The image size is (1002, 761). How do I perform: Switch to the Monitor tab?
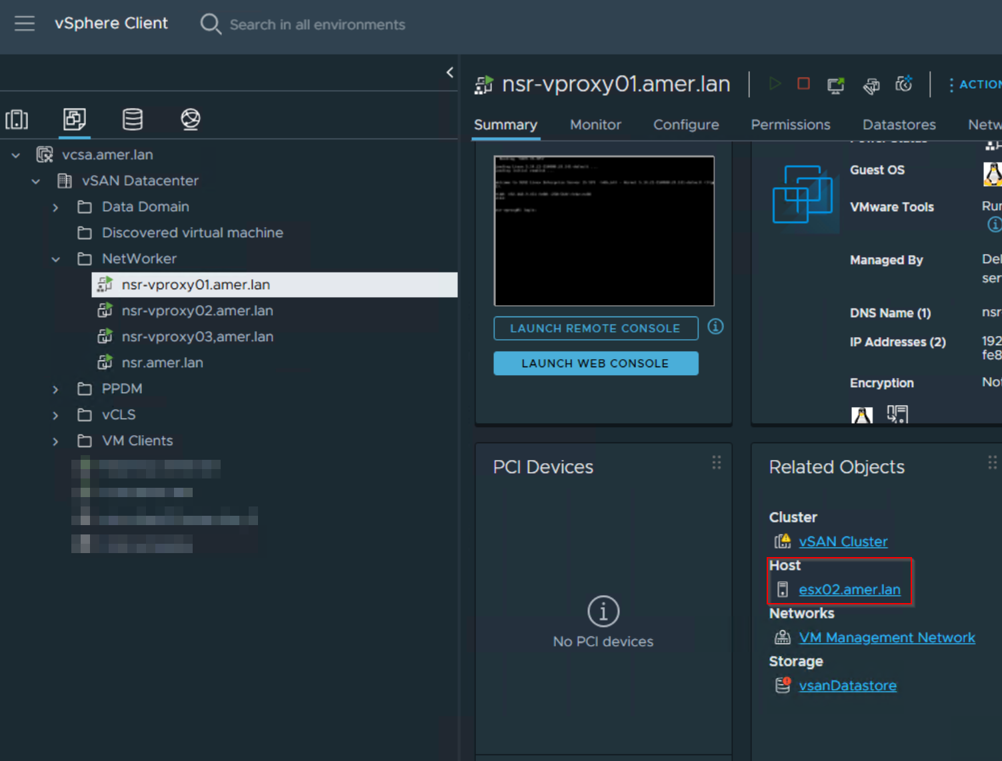(595, 125)
